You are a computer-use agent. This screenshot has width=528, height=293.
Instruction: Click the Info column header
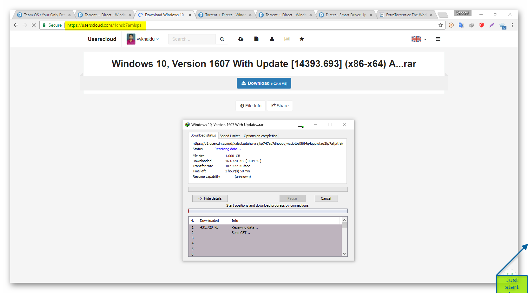tap(285, 221)
